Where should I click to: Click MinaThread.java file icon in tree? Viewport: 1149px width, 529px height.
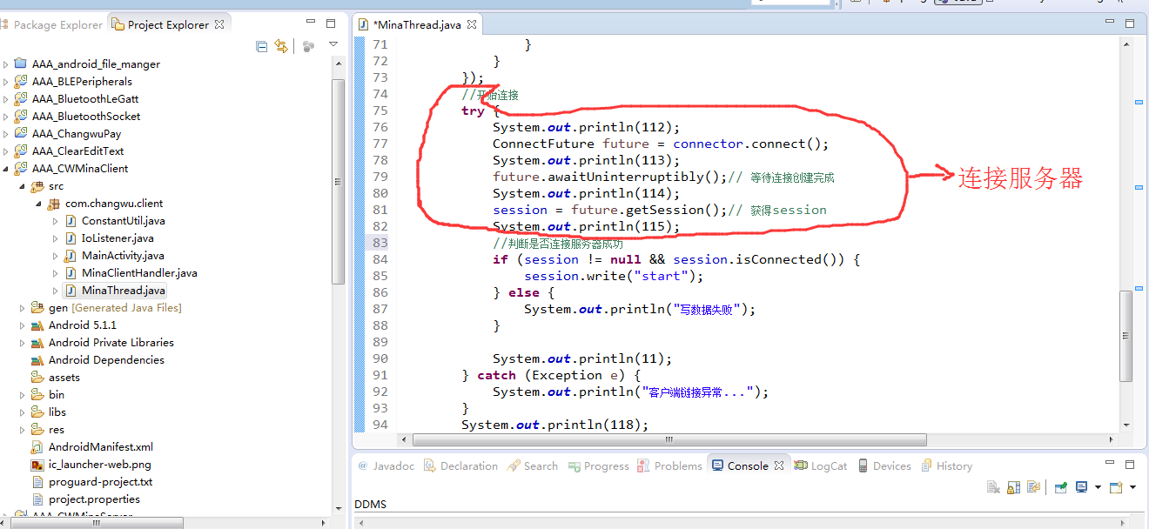coord(71,291)
